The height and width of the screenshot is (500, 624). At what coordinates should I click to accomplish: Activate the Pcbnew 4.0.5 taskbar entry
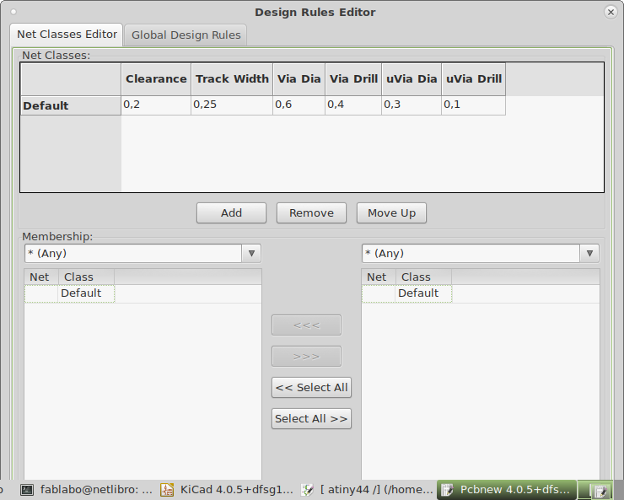(507, 490)
